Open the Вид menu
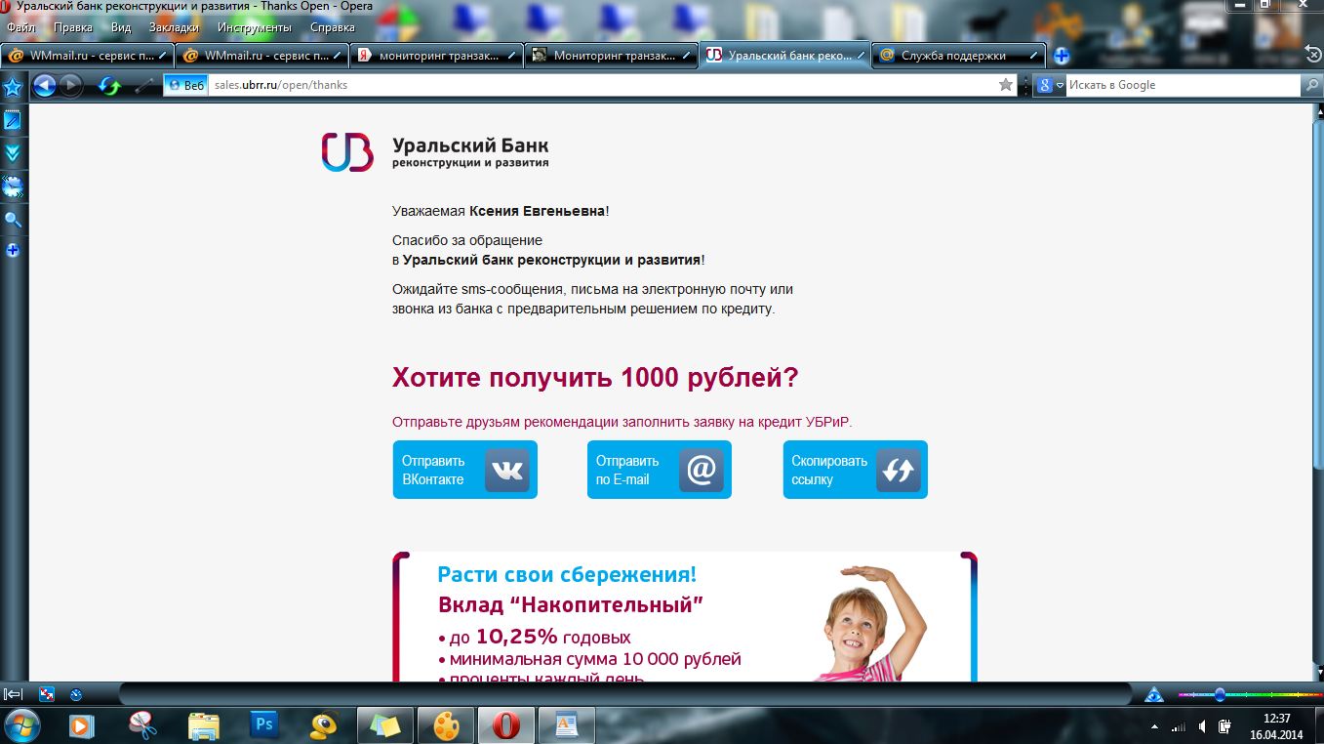This screenshot has width=1324, height=744. pos(121,27)
